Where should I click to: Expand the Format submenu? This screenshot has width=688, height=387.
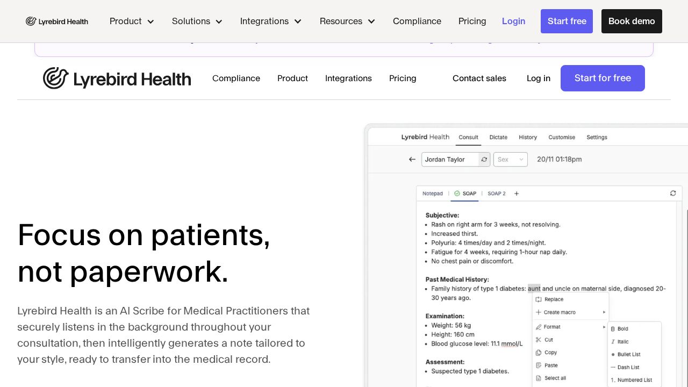pyautogui.click(x=570, y=327)
